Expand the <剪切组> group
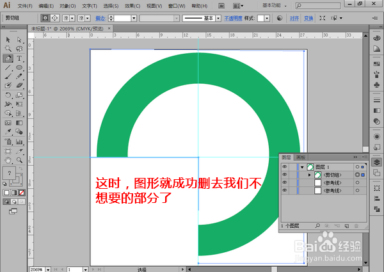 click(x=310, y=175)
